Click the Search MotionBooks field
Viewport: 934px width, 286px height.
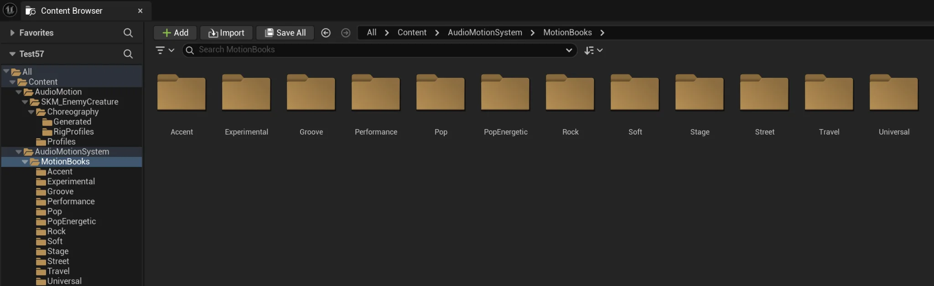379,50
